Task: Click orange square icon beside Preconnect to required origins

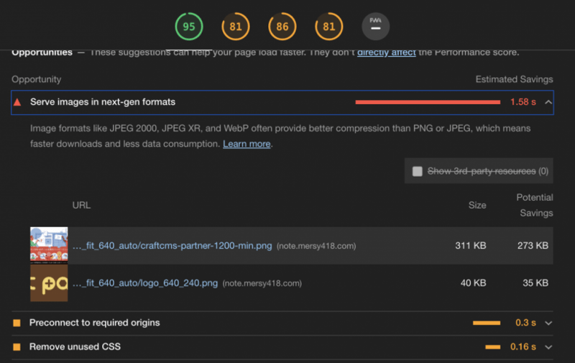Action: 17,323
